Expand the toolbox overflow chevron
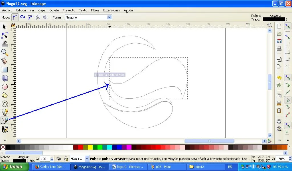Screen dimensions: 292x171 [5, 140]
